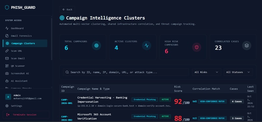Click the Credential Phishing tag for Microsoft 365
The width and height of the screenshot is (262, 122).
(x=145, y=116)
